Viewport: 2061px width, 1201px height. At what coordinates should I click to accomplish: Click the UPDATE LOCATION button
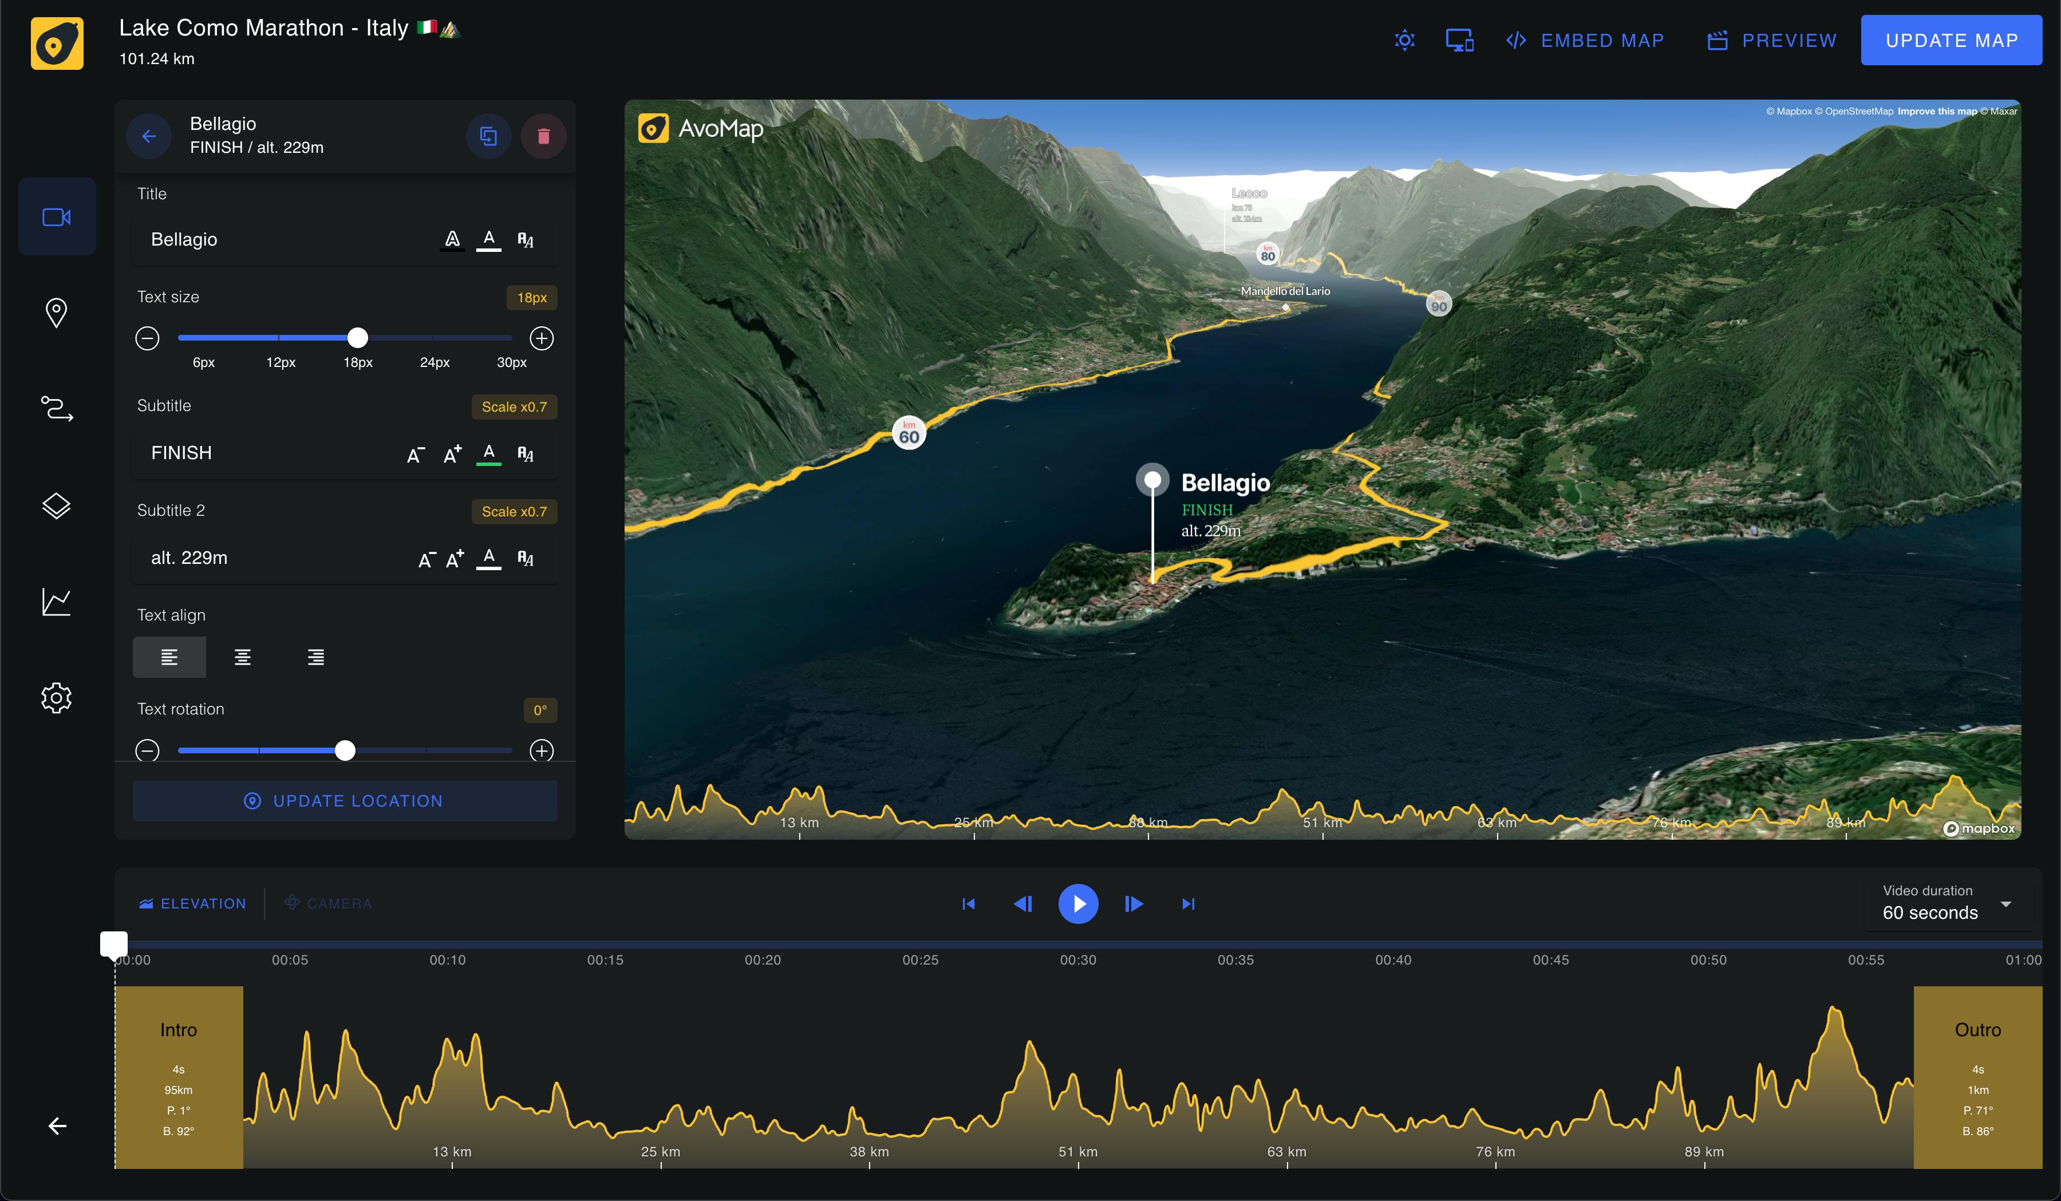tap(345, 801)
